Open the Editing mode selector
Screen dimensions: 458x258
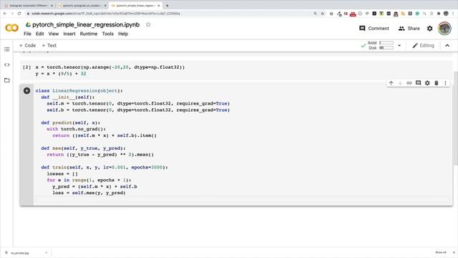click(x=423, y=46)
